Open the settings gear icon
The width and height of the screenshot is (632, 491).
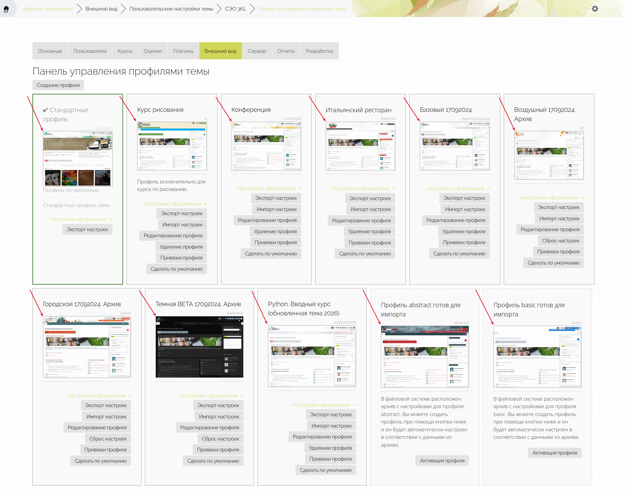click(595, 9)
